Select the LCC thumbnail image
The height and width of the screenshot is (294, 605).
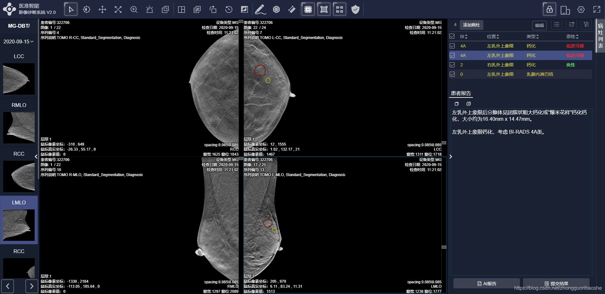tap(19, 79)
